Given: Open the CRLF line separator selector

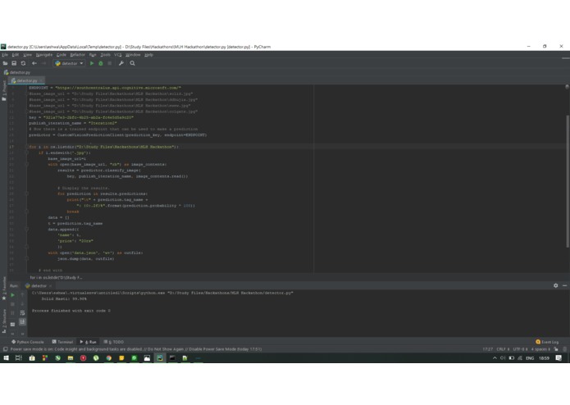Looking at the screenshot, I should click(503, 349).
